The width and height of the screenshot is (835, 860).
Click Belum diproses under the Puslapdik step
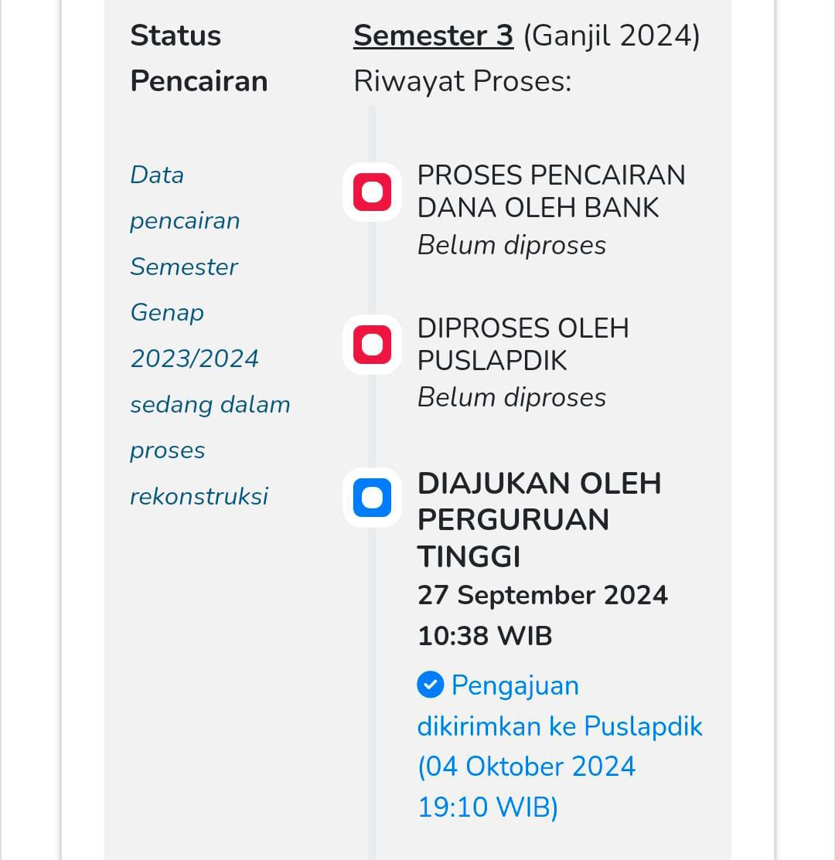(511, 398)
